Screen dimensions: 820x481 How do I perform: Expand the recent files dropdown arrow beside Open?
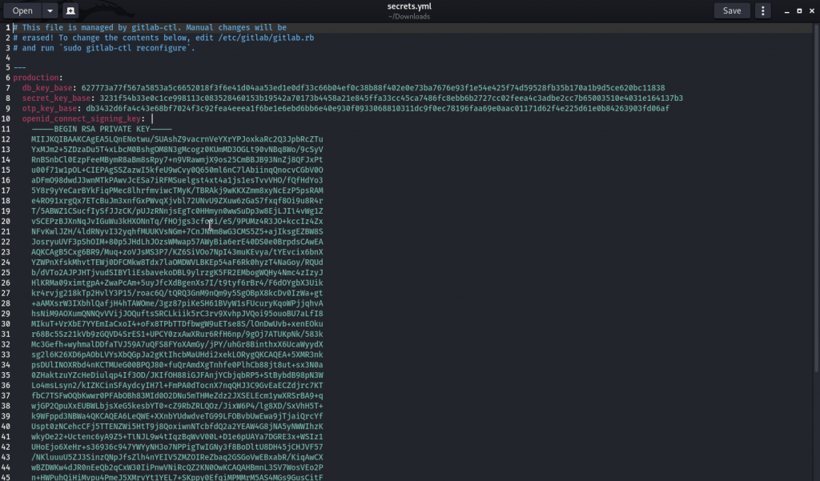[x=50, y=10]
